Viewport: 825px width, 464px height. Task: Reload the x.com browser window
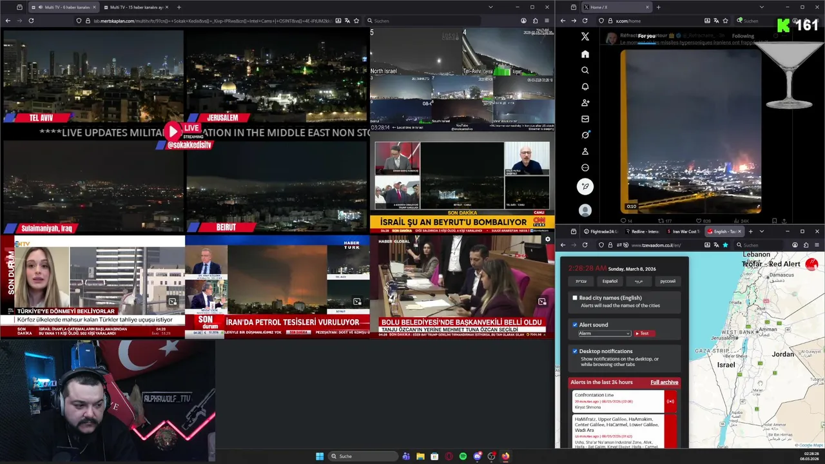[585, 21]
